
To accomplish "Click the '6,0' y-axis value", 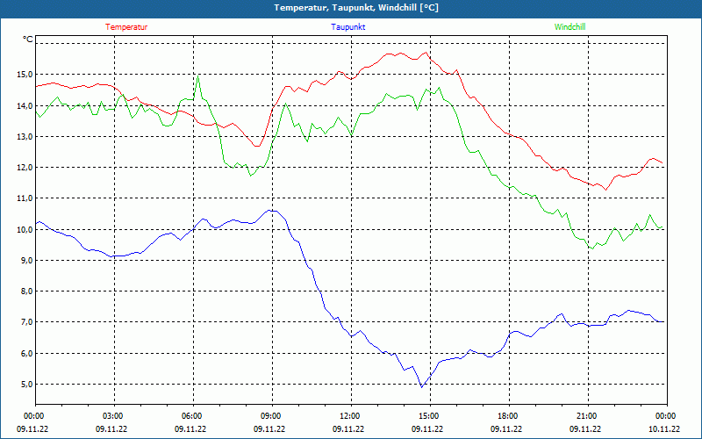I will tap(26, 354).
